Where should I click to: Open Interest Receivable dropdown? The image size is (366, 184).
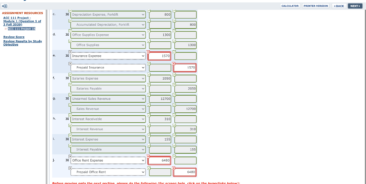[x=108, y=119]
